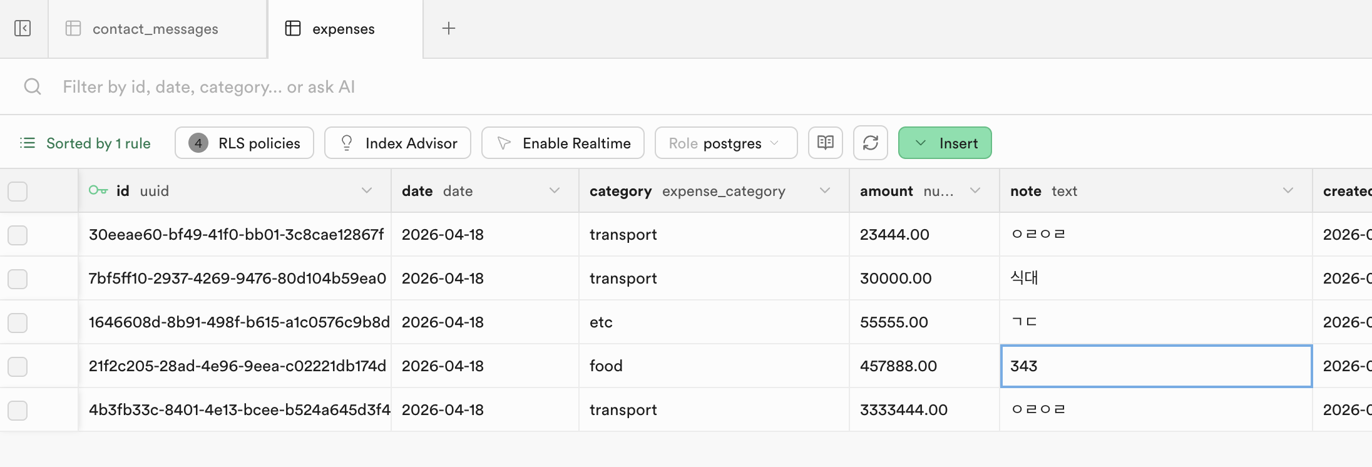
Task: Collapse the sidebar panel icon
Action: pyautogui.click(x=23, y=28)
